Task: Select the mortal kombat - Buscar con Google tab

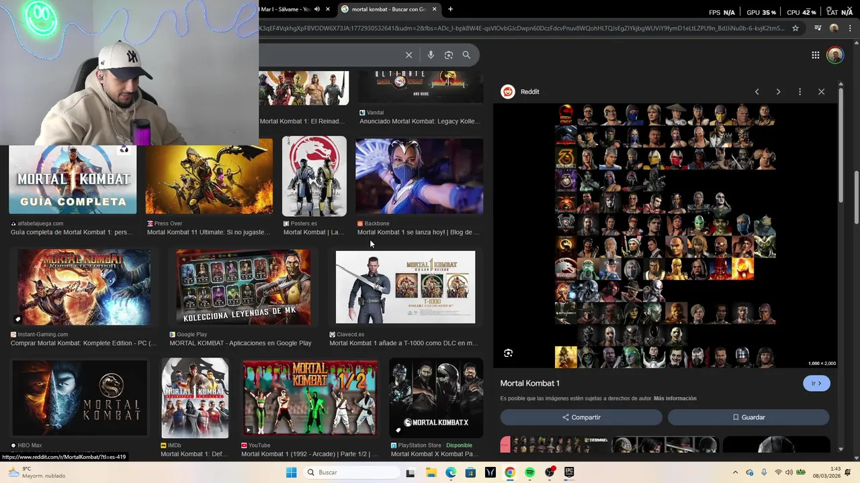Action: (388, 9)
